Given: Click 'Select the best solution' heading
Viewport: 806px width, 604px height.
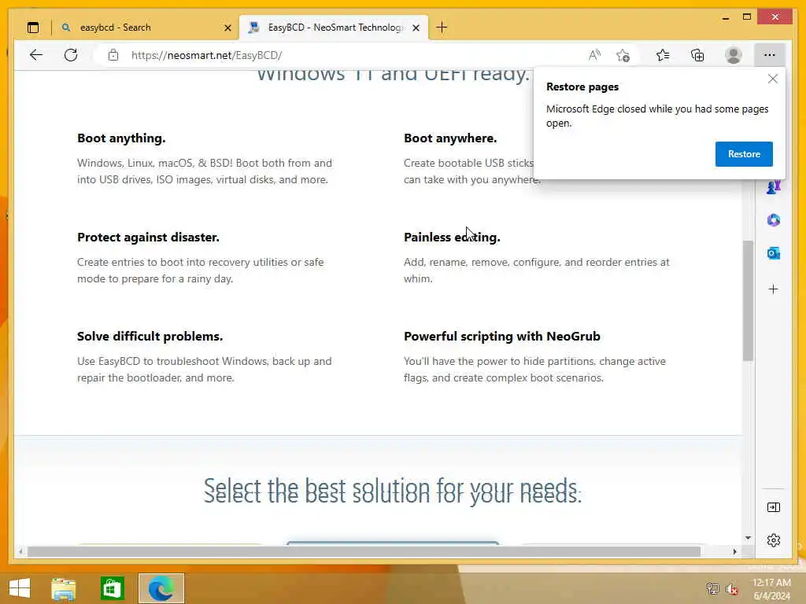Looking at the screenshot, I should click(392, 491).
